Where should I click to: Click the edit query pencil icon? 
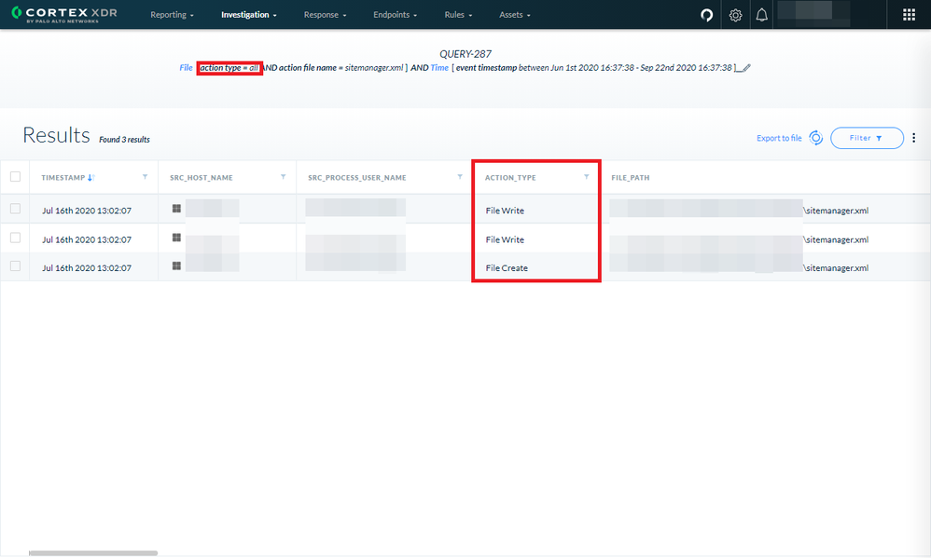point(746,68)
